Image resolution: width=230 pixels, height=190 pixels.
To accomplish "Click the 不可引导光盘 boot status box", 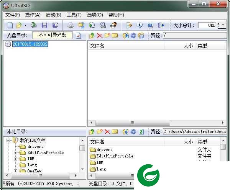I will coord(53,35).
